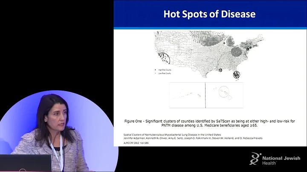Click the Florida cluster circle on the map
Image resolution: width=307 pixels, height=172 pixels.
click(237, 75)
